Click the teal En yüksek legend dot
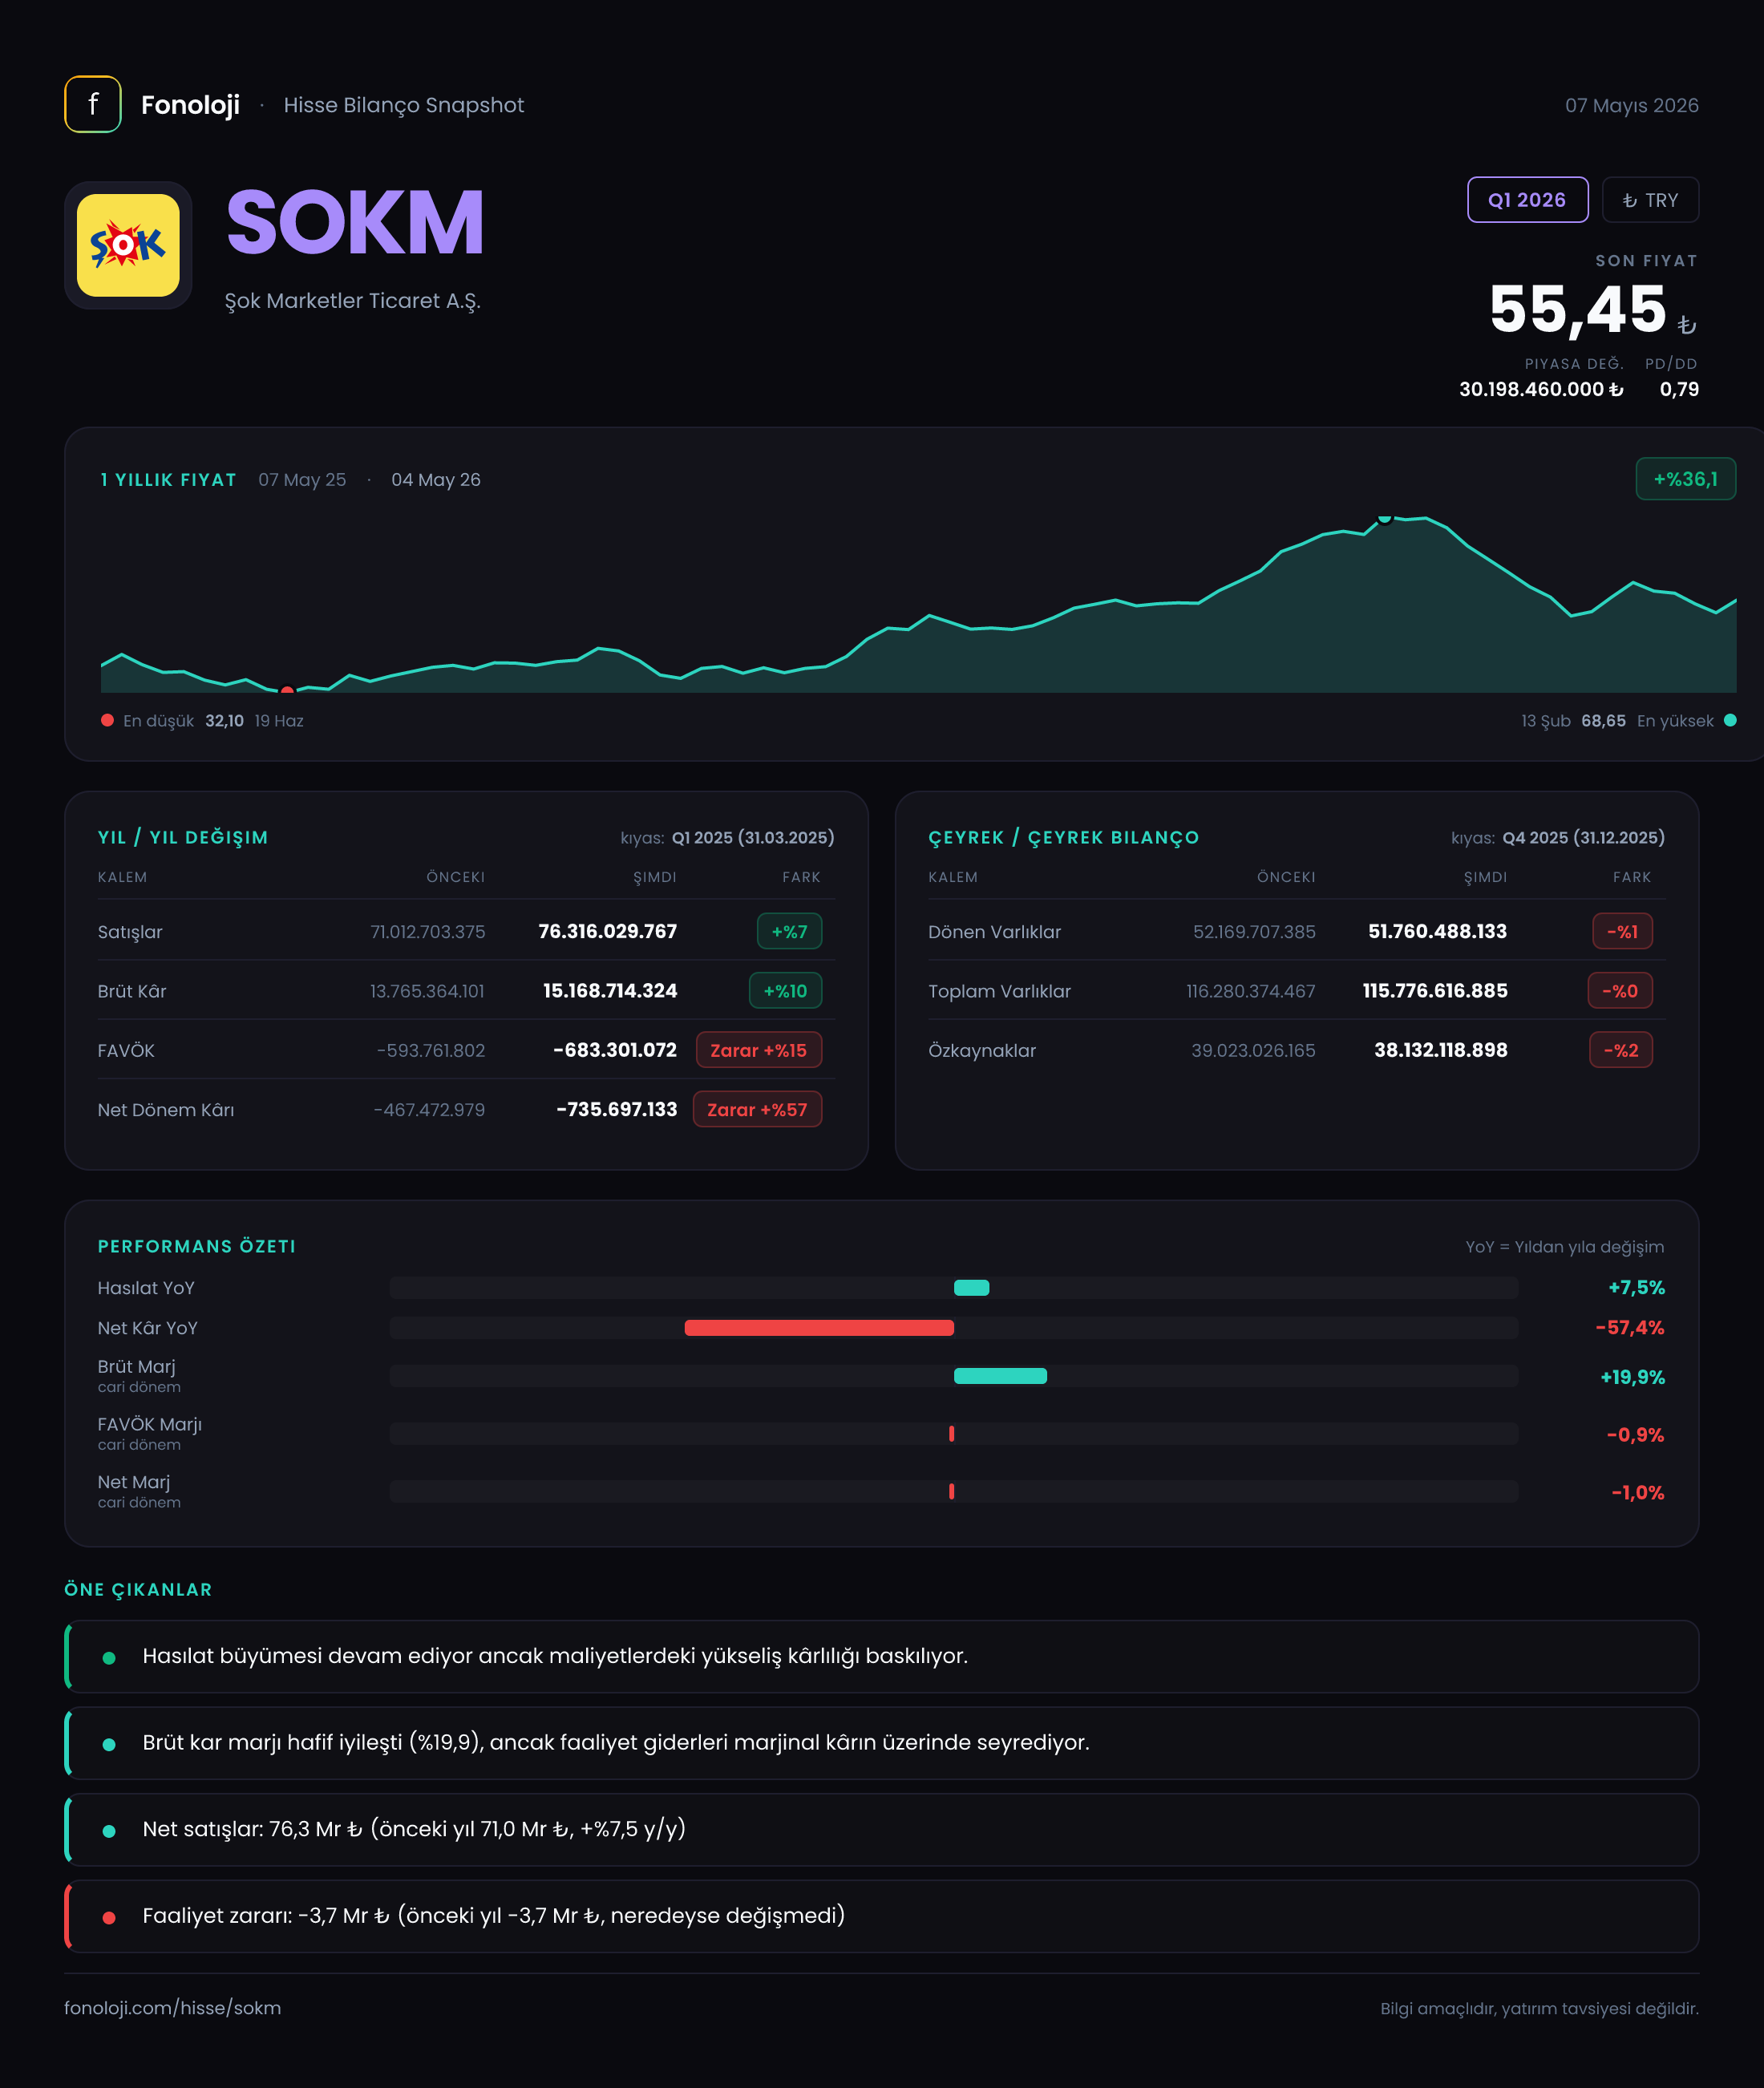This screenshot has height=2088, width=1764. tap(1730, 720)
